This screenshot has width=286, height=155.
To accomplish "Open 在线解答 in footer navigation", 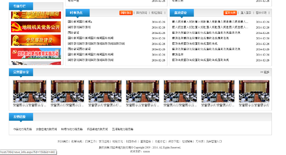I will point(187,141).
